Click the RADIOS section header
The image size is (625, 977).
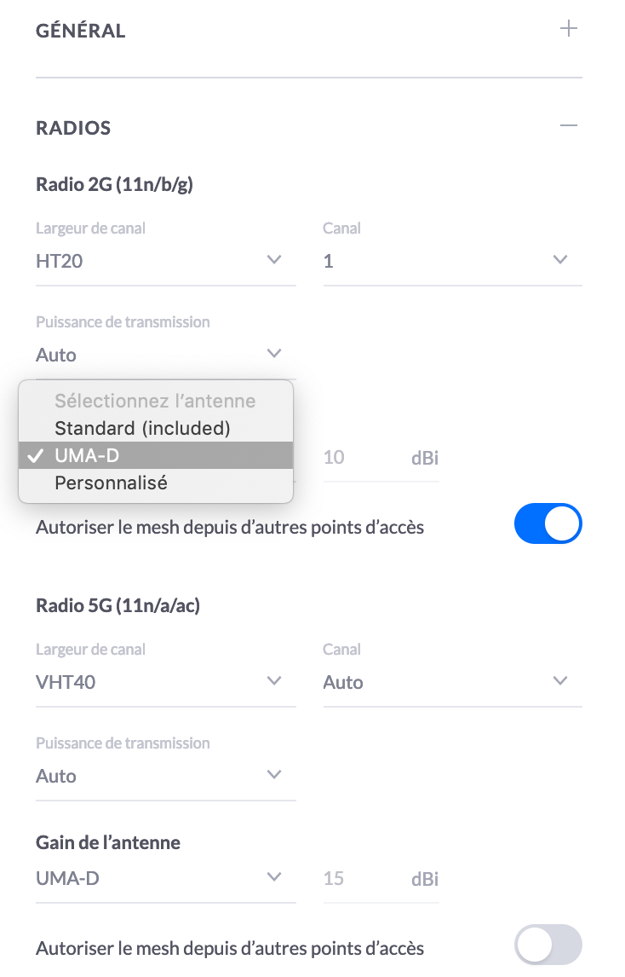73,128
